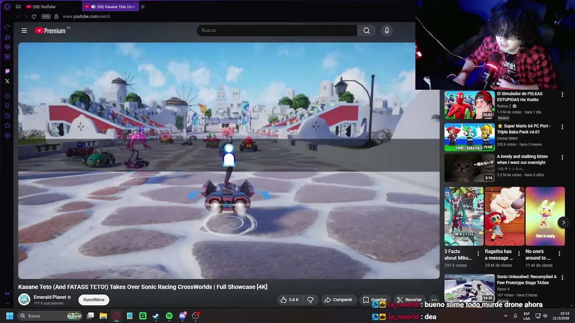575x323 pixels.
Task: Like the video with 2.6 K likes
Action: pos(289,300)
